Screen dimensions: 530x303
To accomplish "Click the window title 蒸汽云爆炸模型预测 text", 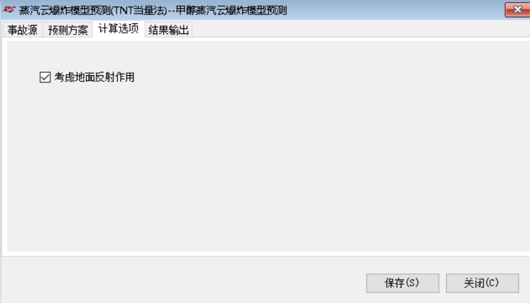I will pos(65,11).
